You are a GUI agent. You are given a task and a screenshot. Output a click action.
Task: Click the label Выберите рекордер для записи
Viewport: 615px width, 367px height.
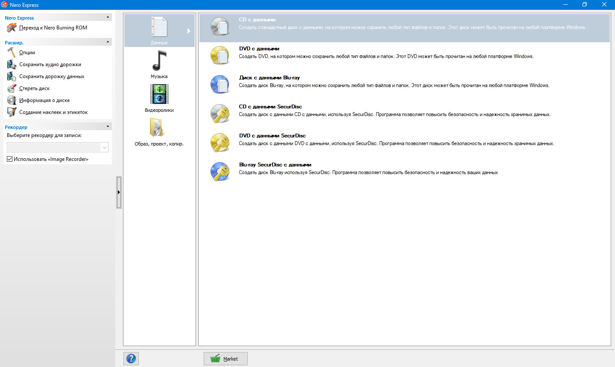[x=44, y=135]
